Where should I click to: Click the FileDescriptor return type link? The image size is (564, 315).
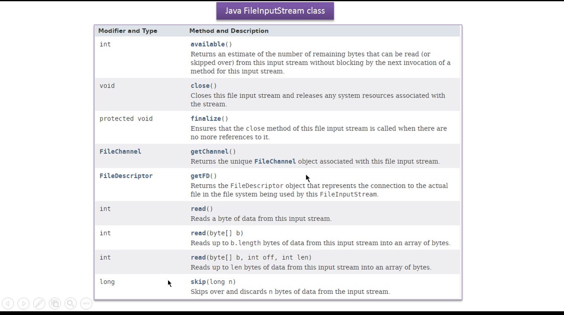pos(126,175)
